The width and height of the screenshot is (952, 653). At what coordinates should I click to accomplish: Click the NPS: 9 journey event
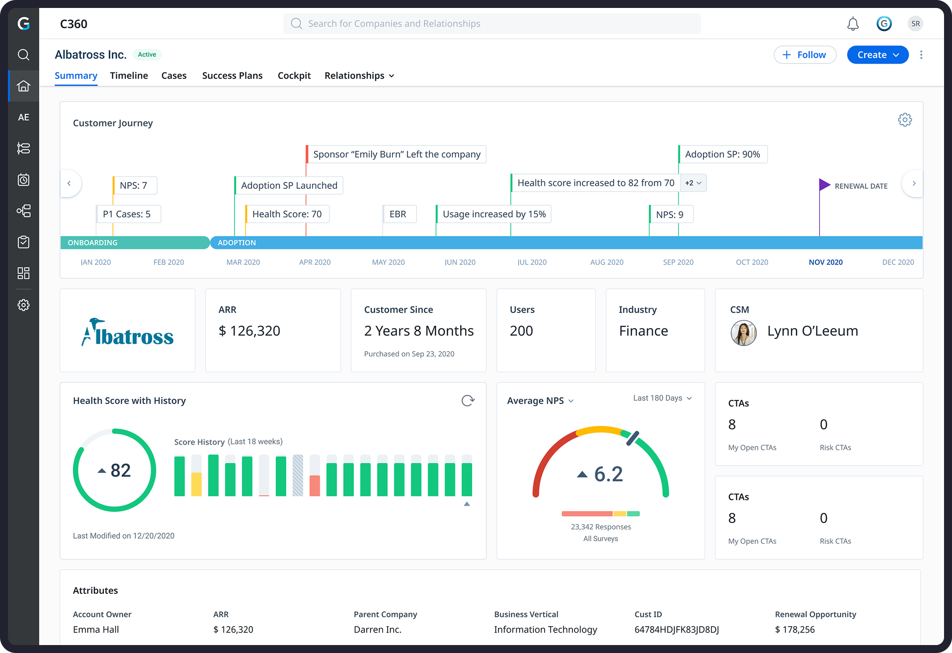tap(671, 215)
